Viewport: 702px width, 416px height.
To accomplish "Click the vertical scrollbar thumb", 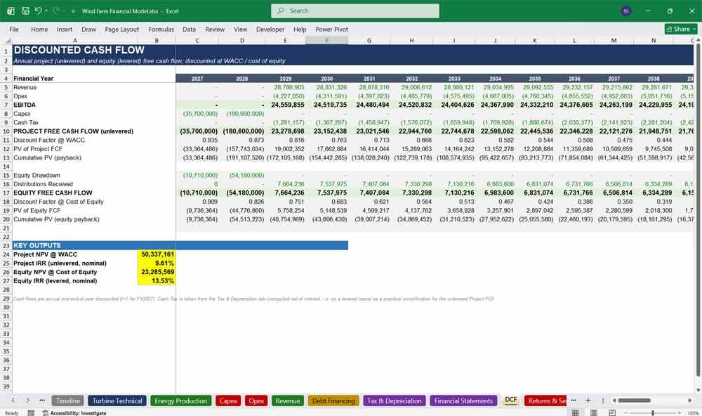I will click(698, 211).
